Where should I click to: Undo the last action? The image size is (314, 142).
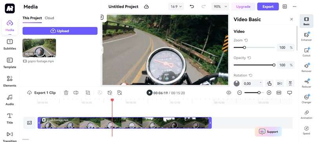[192, 7]
